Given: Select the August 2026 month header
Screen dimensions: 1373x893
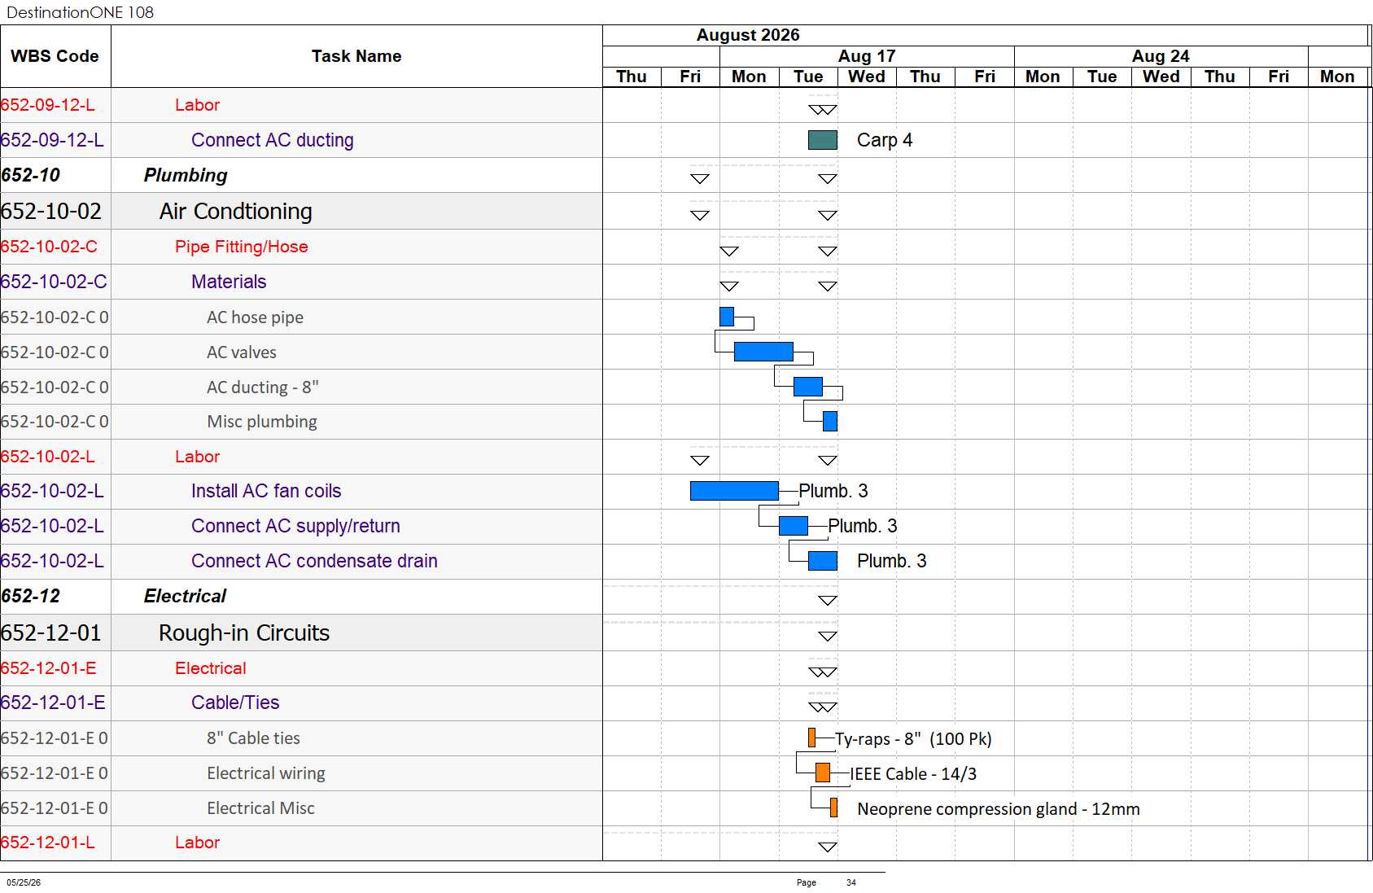Looking at the screenshot, I should [748, 35].
